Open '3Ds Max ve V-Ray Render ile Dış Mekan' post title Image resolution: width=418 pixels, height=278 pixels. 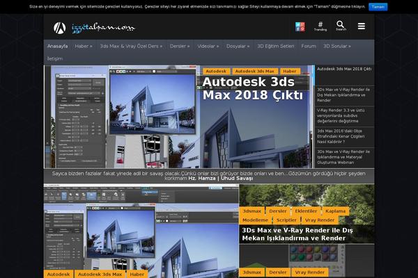[297, 234]
